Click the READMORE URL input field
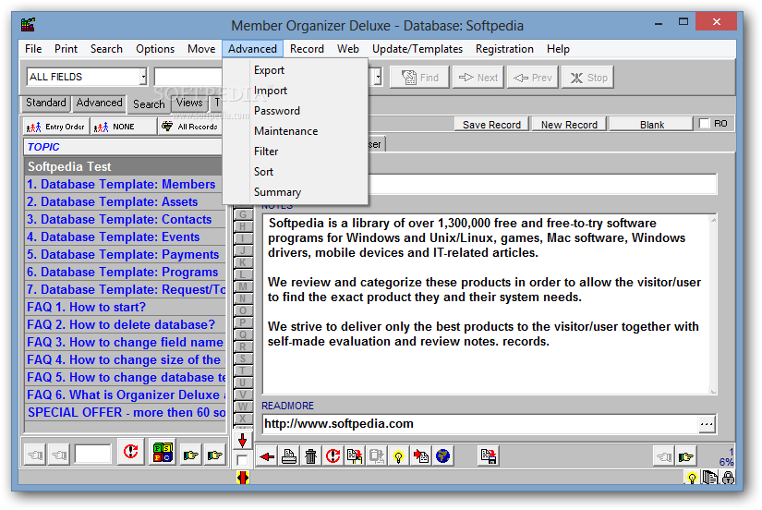This screenshot has width=762, height=510. click(x=480, y=424)
